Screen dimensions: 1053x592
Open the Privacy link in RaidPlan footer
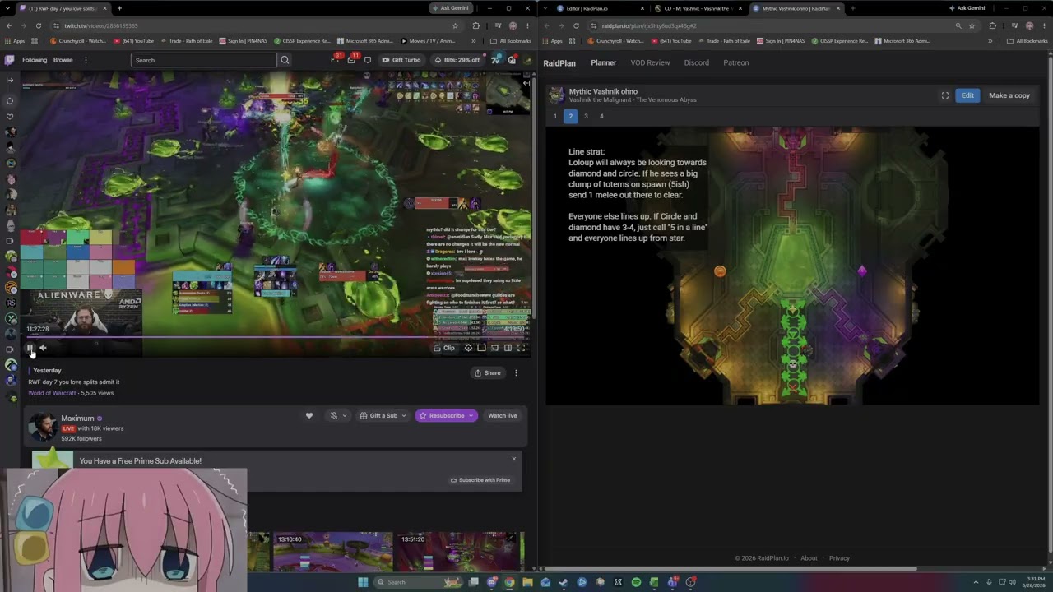[x=839, y=558]
